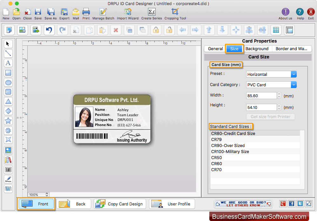Pick the Star shape tool
Screen dimensions: 317x221
coord(8,121)
